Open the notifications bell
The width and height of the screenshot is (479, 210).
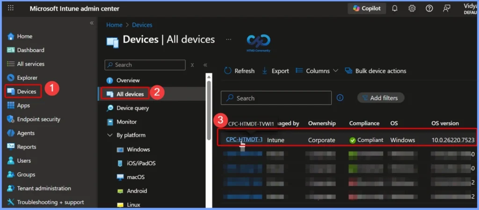[395, 8]
